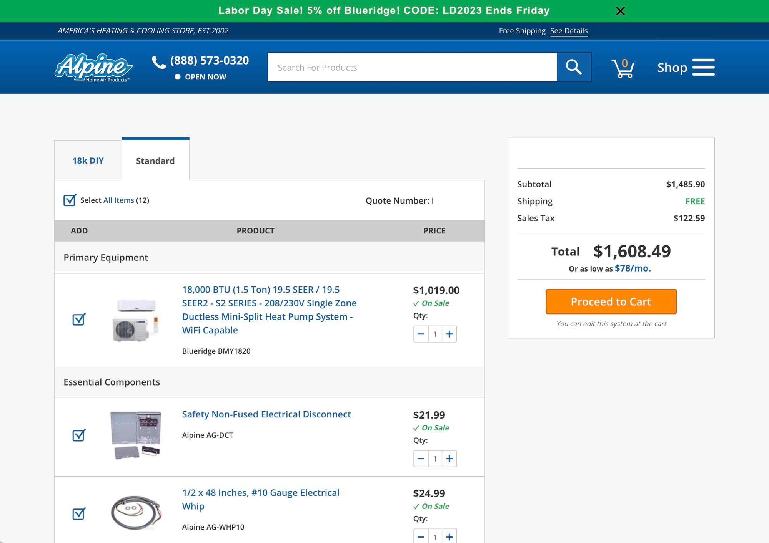Open the 18,000 BTU Mini-Split product link
Screen dimensions: 769x543
(269, 310)
